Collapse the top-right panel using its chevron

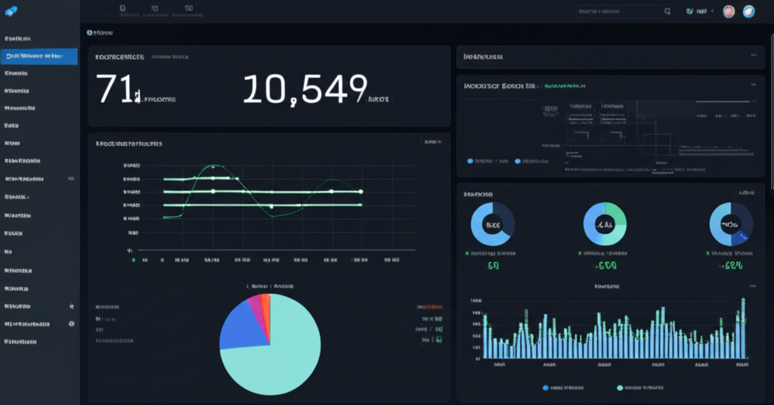pos(751,57)
